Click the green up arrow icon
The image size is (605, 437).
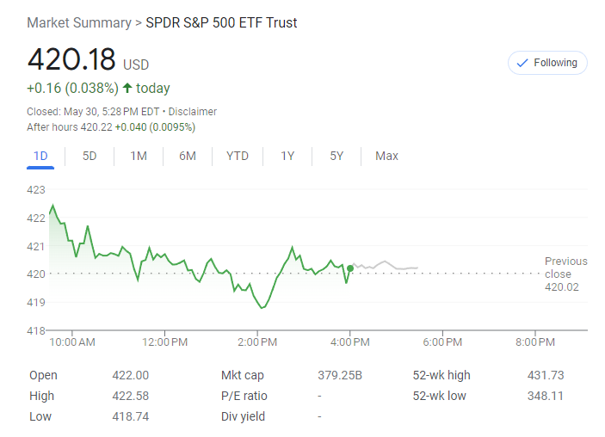click(x=127, y=88)
